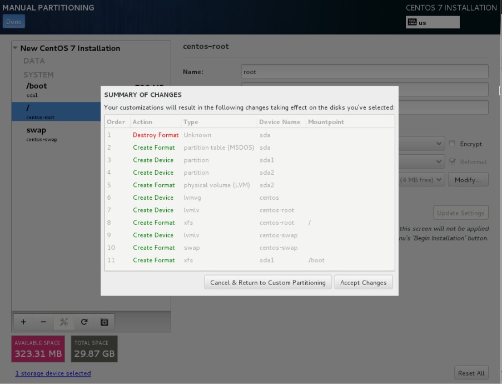Viewport: 502px width, 384px height.
Task: Click the Update Settings button
Action: point(461,213)
